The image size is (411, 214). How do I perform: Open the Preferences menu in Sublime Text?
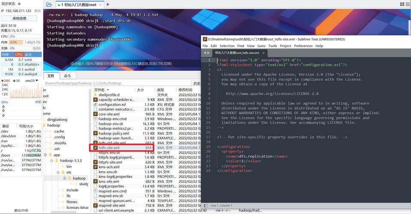tap(303, 46)
